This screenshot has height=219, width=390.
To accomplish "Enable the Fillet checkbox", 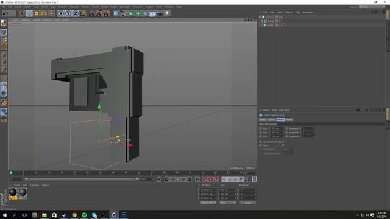I will click(x=283, y=145).
